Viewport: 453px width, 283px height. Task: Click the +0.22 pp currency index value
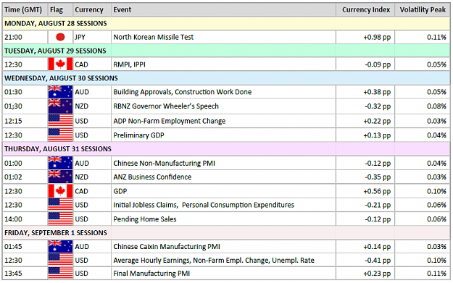coord(377,121)
